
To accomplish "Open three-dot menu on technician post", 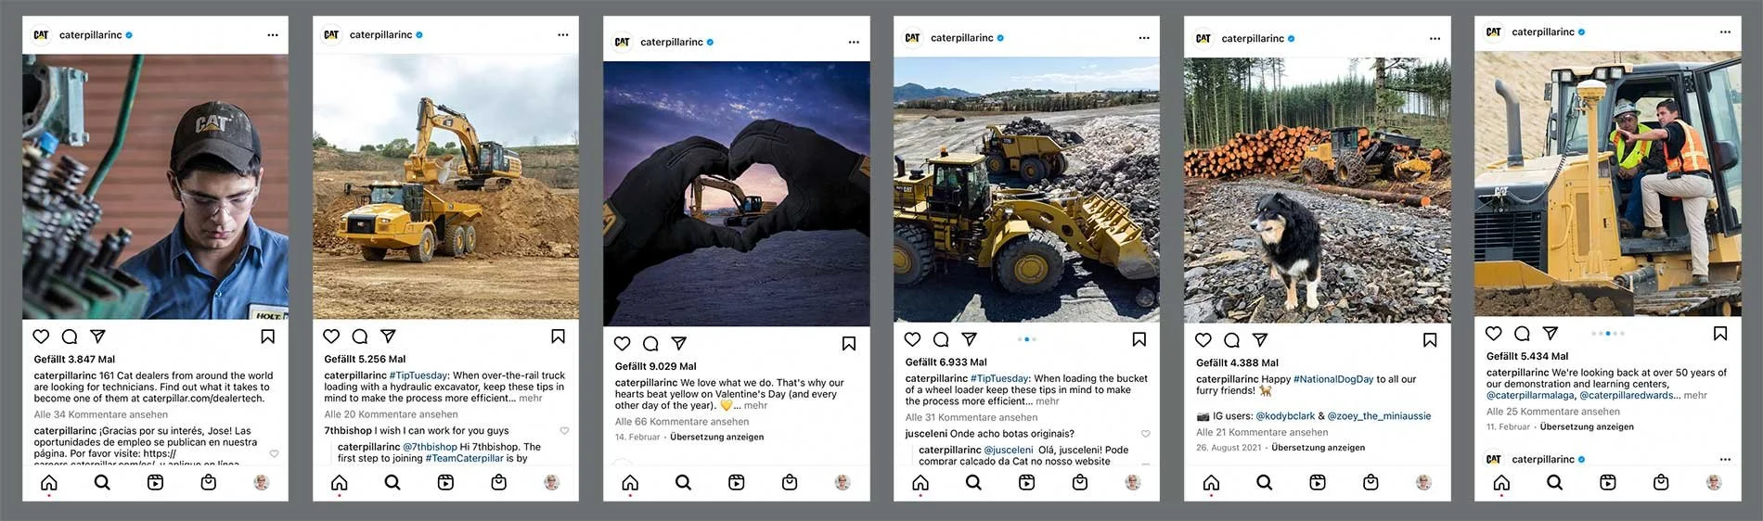I will [x=273, y=35].
